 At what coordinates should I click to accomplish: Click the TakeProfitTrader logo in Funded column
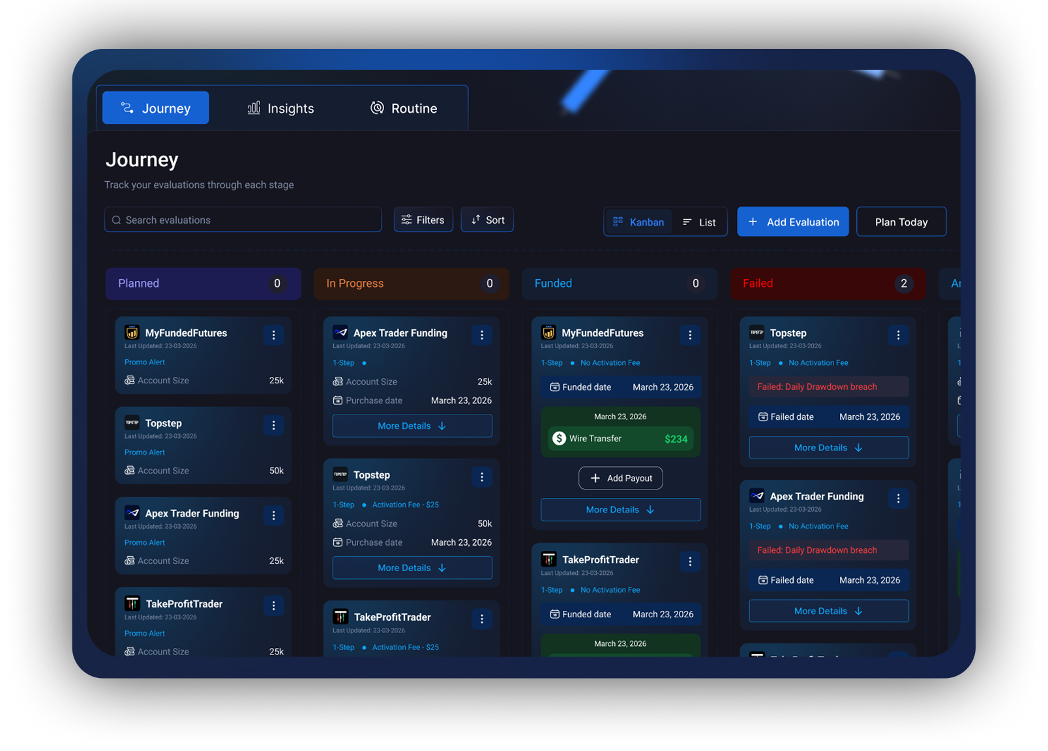pos(548,559)
